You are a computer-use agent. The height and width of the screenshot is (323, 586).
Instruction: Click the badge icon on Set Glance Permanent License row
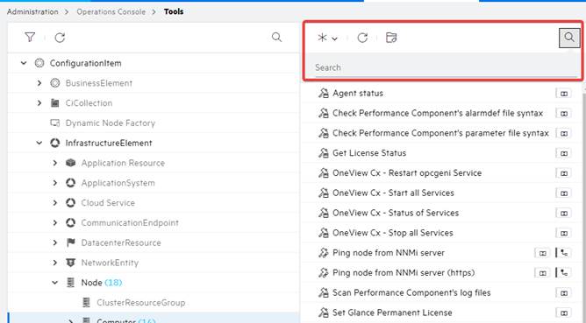pyautogui.click(x=563, y=312)
